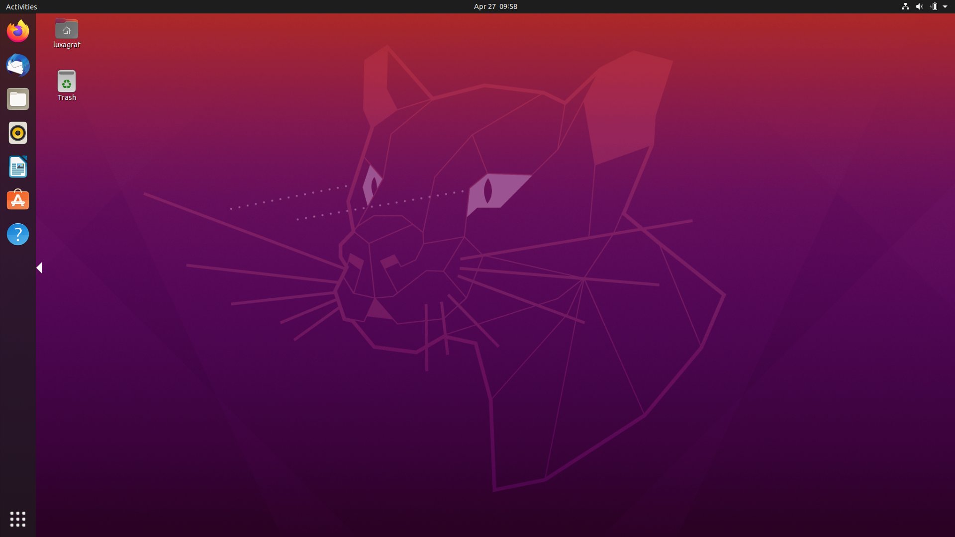Expand the system volume control

(x=919, y=6)
